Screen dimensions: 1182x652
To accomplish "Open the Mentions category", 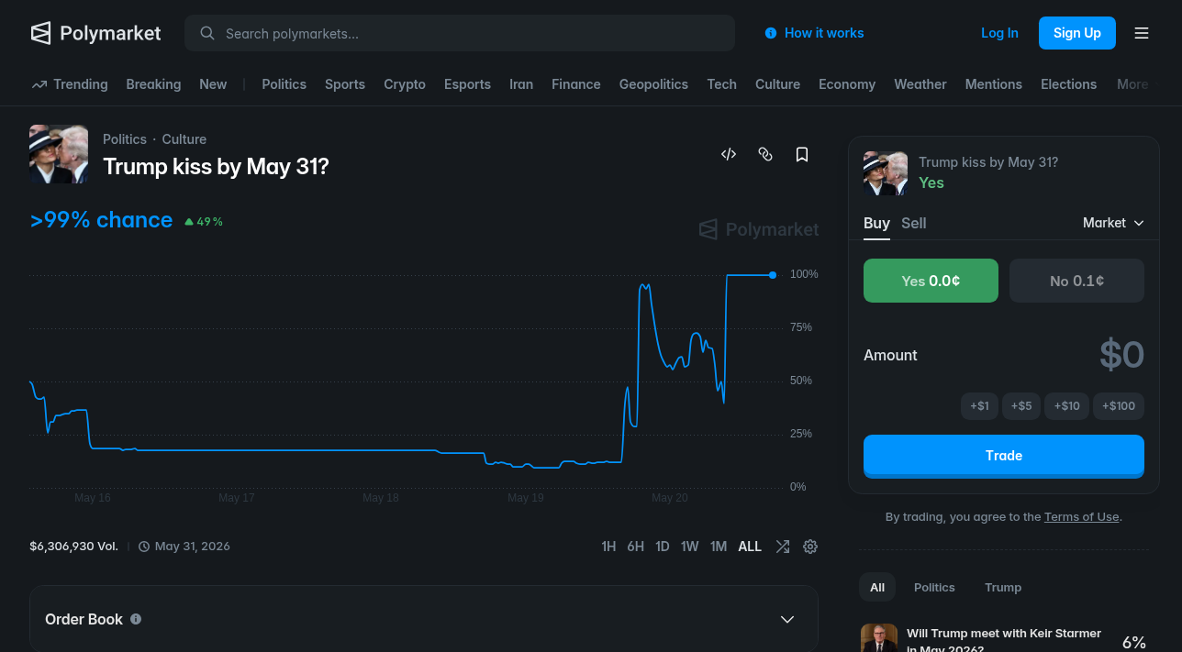I will click(994, 84).
